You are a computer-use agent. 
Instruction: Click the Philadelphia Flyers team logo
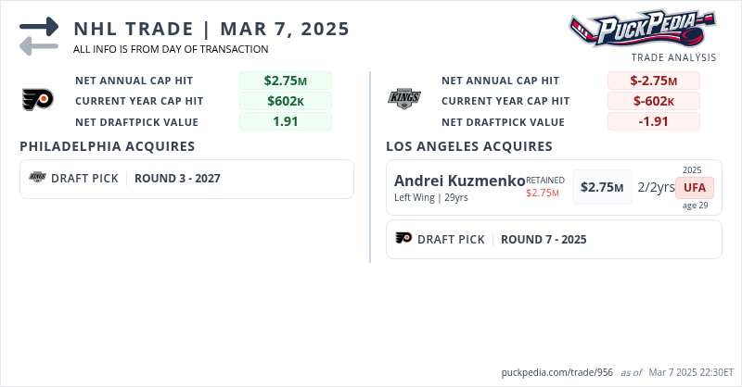point(38,100)
